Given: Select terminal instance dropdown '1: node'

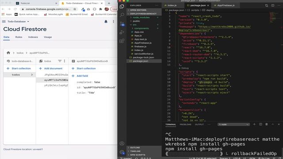Looking at the screenshot, I should (x=233, y=125).
